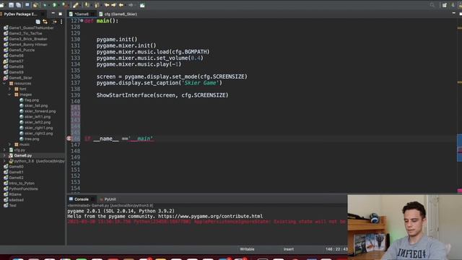Viewport: 462px width, 260px height.
Task: Select Game2_Tic_TacToe project
Action: pos(26,33)
